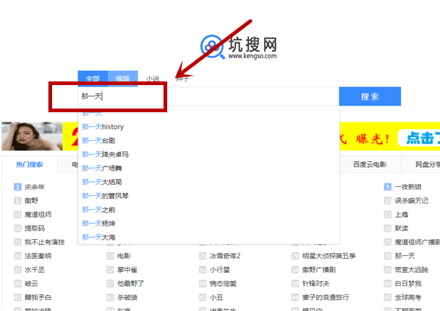Open hot search 小丑
The width and height of the screenshot is (440, 311).
pos(216,297)
